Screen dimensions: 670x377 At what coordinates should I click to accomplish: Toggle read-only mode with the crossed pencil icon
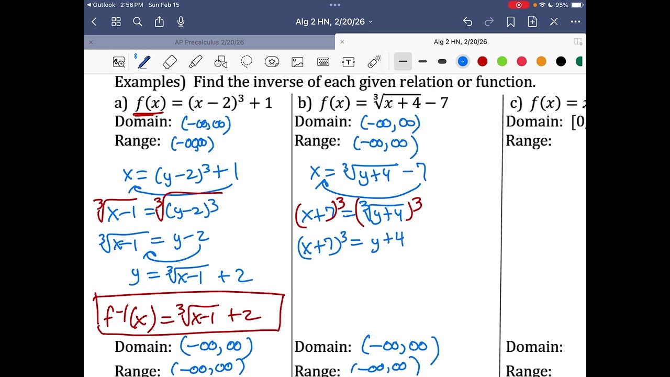pos(554,21)
